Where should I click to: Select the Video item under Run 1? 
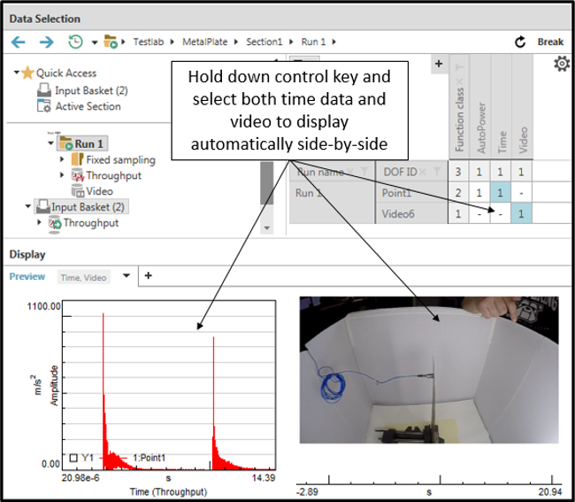[x=99, y=191]
